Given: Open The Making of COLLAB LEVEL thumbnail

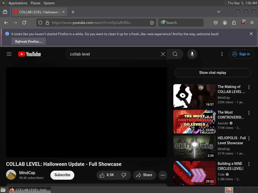Looking at the screenshot, I should [x=194, y=96].
